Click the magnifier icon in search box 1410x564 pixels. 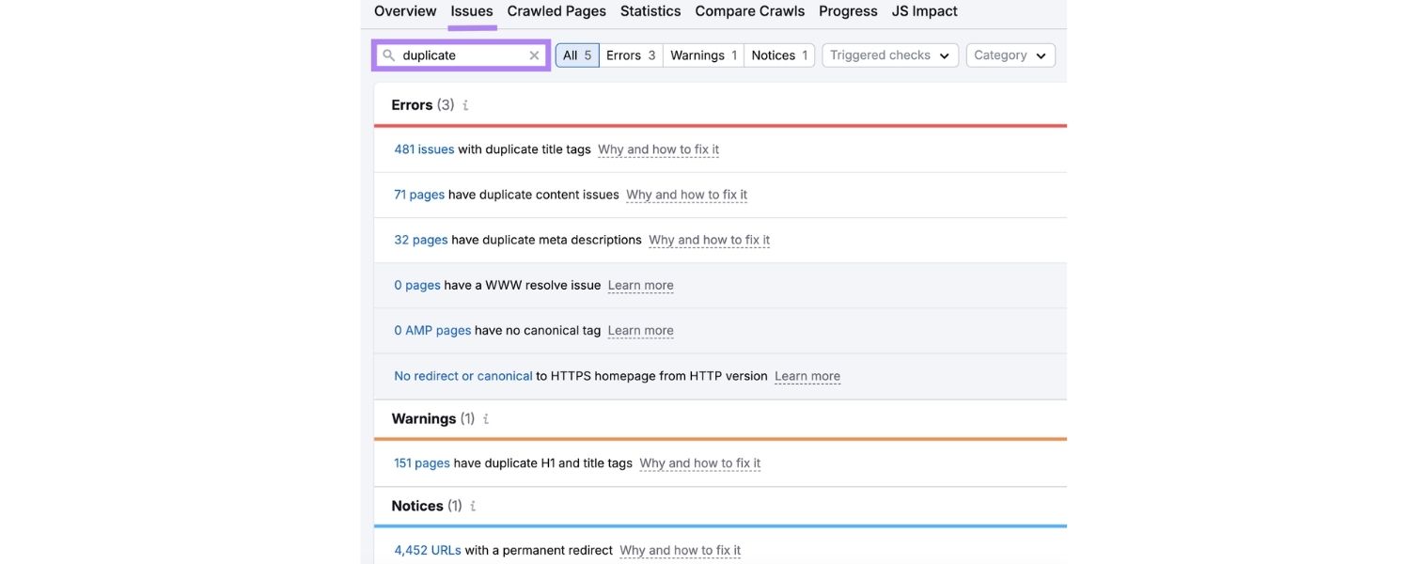pos(388,55)
